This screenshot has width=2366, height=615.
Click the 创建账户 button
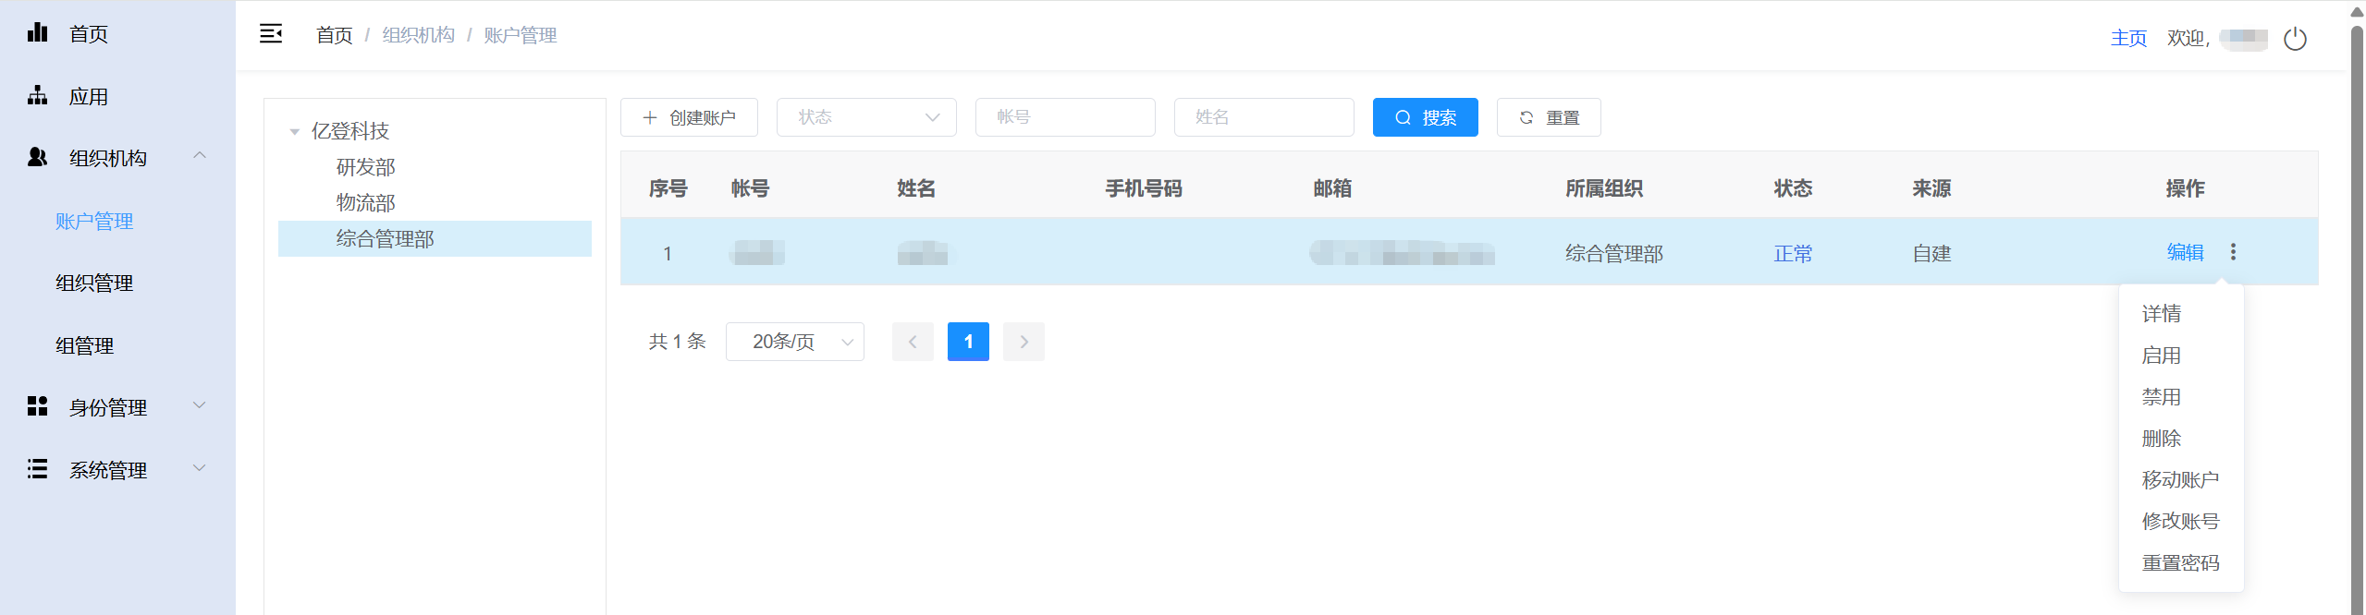tap(689, 117)
